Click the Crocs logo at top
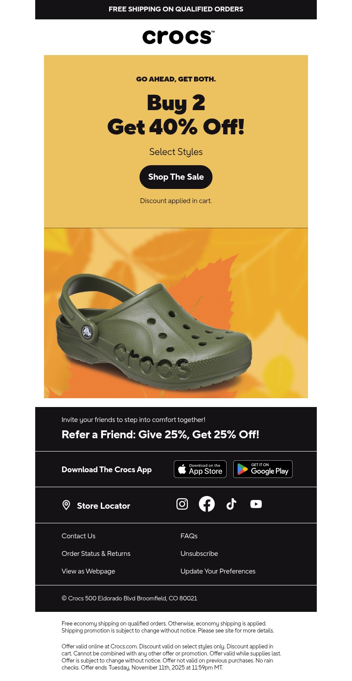This screenshot has height=681, width=352. pos(178,37)
